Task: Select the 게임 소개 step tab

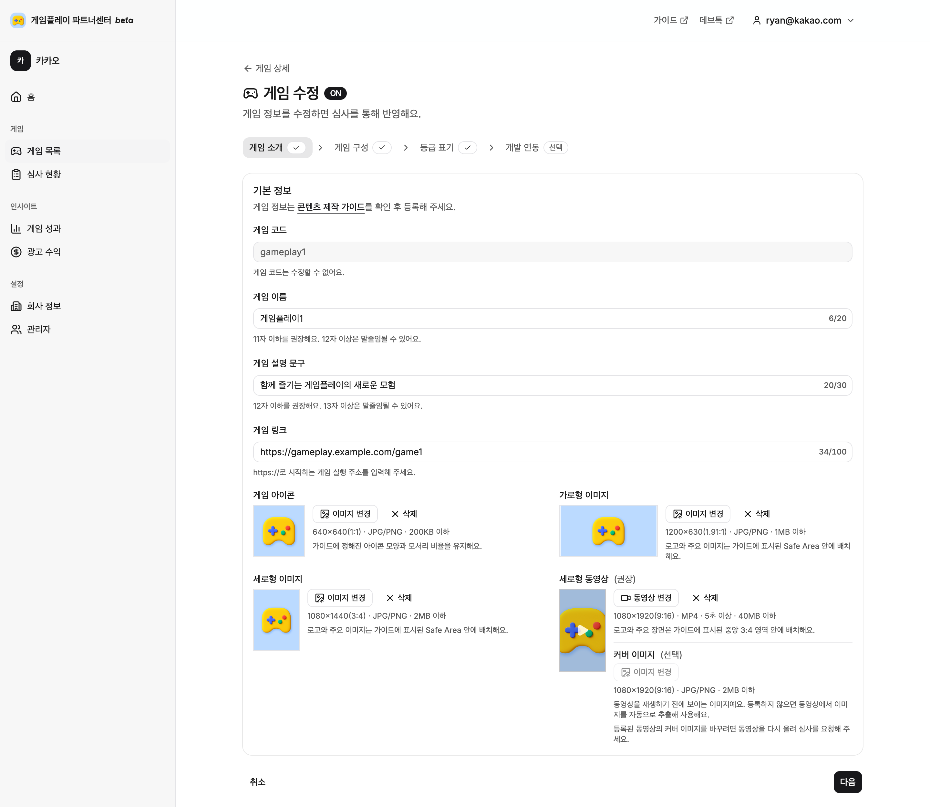Action: pyautogui.click(x=277, y=148)
